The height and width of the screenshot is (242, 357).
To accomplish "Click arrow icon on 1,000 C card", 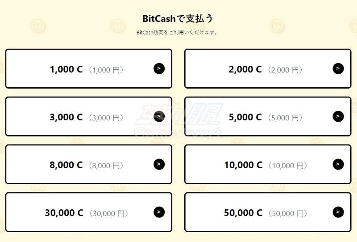I will (x=159, y=68).
